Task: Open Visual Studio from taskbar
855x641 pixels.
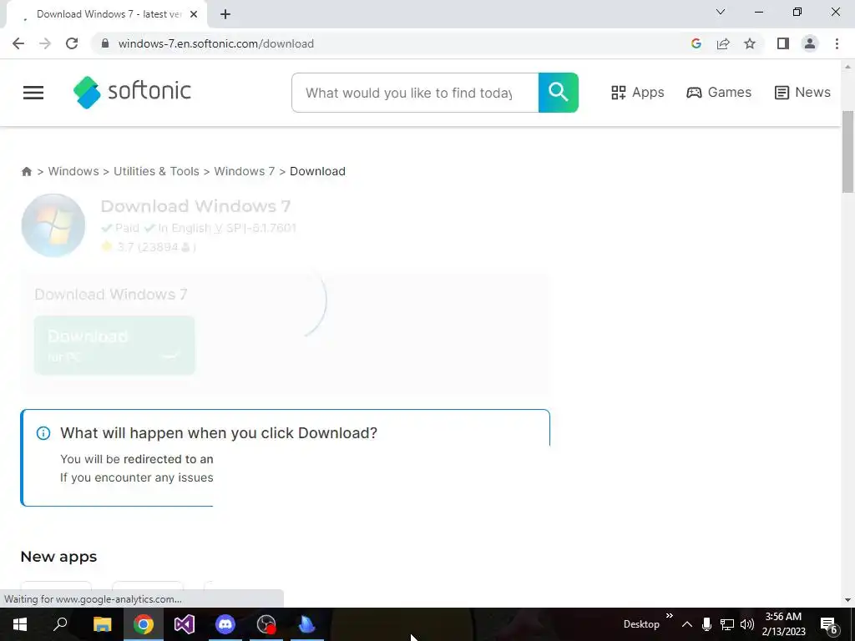Action: point(185,624)
